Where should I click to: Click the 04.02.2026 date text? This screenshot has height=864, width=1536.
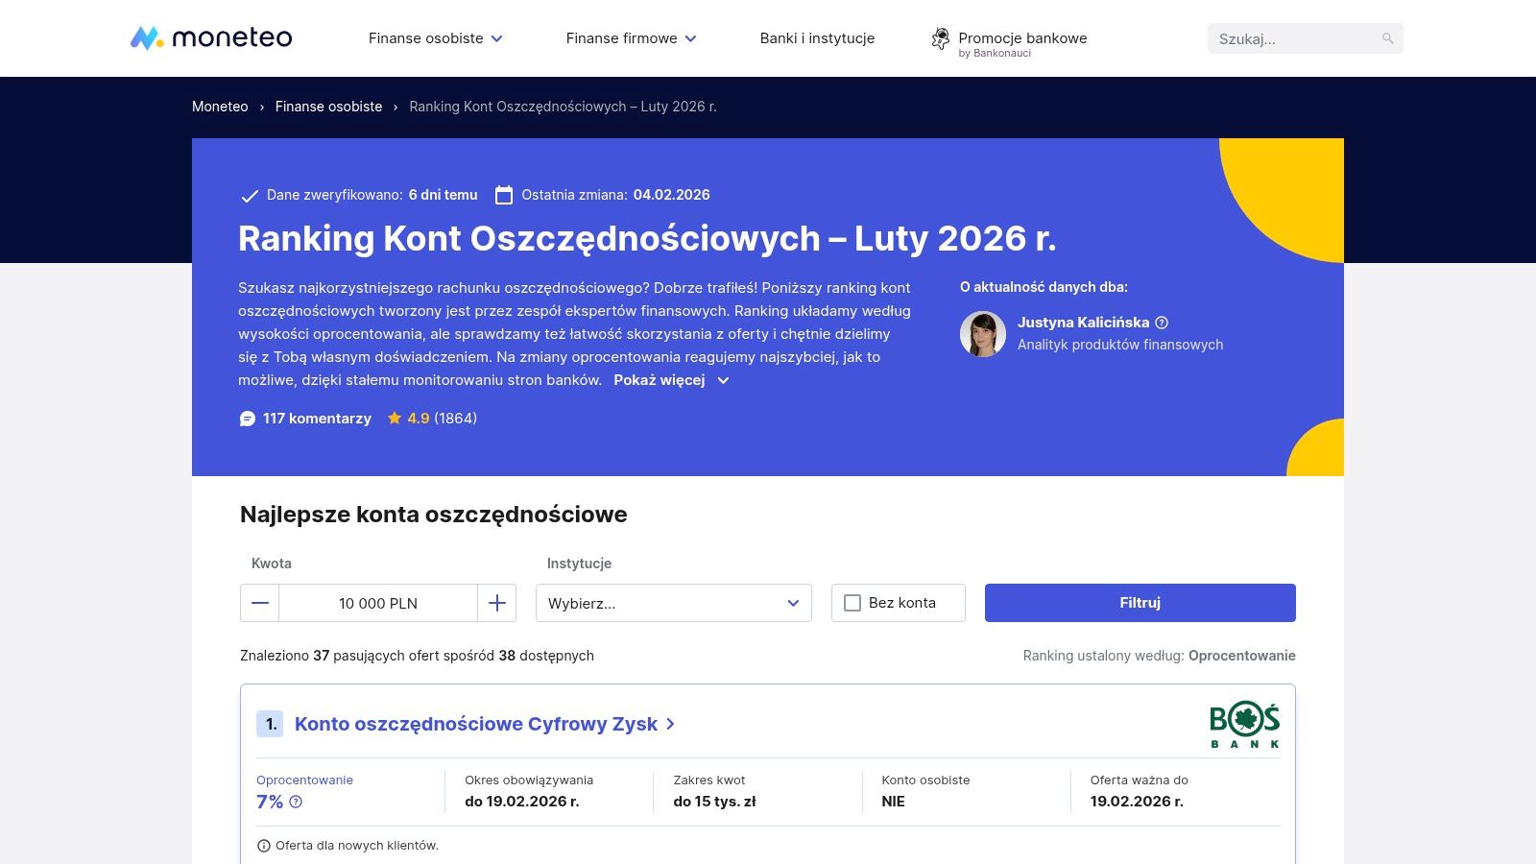671,195
